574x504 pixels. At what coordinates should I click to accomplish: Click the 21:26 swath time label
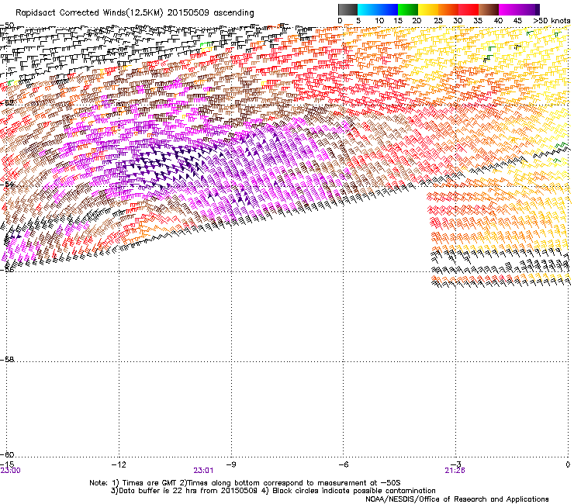[455, 471]
